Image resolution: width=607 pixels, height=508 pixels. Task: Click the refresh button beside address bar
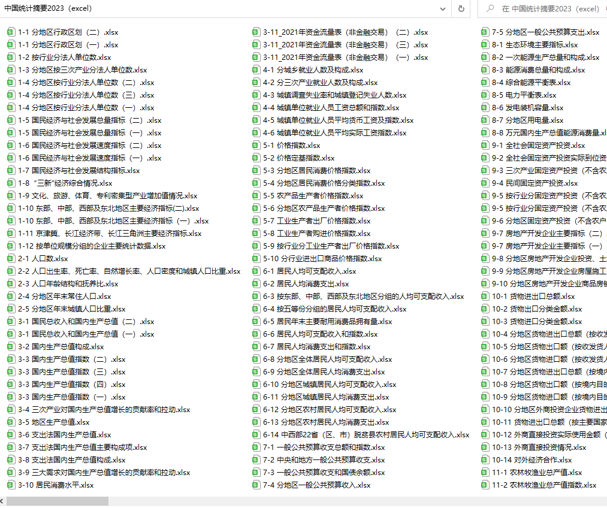click(x=461, y=8)
